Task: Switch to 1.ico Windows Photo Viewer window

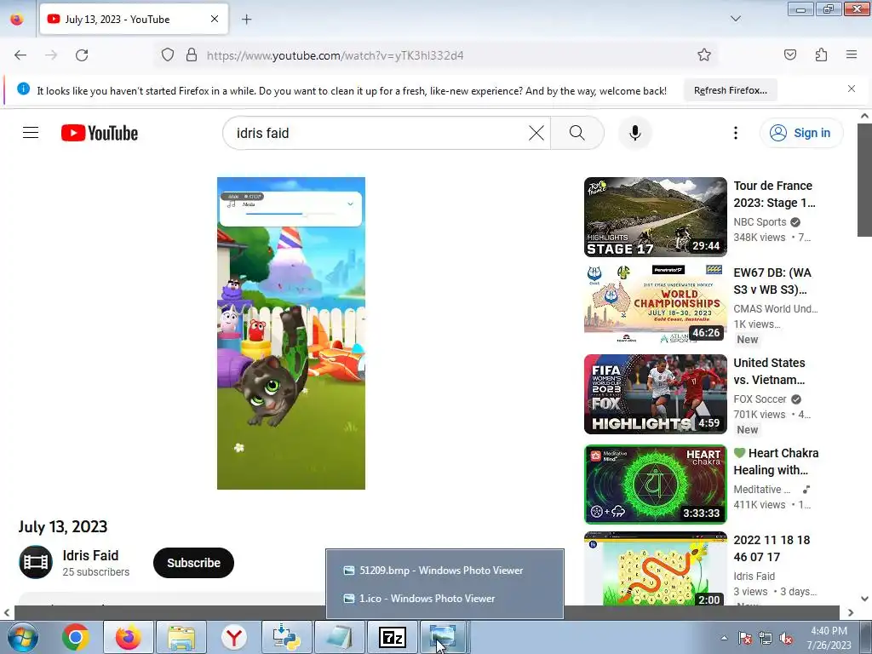Action: 445,599
